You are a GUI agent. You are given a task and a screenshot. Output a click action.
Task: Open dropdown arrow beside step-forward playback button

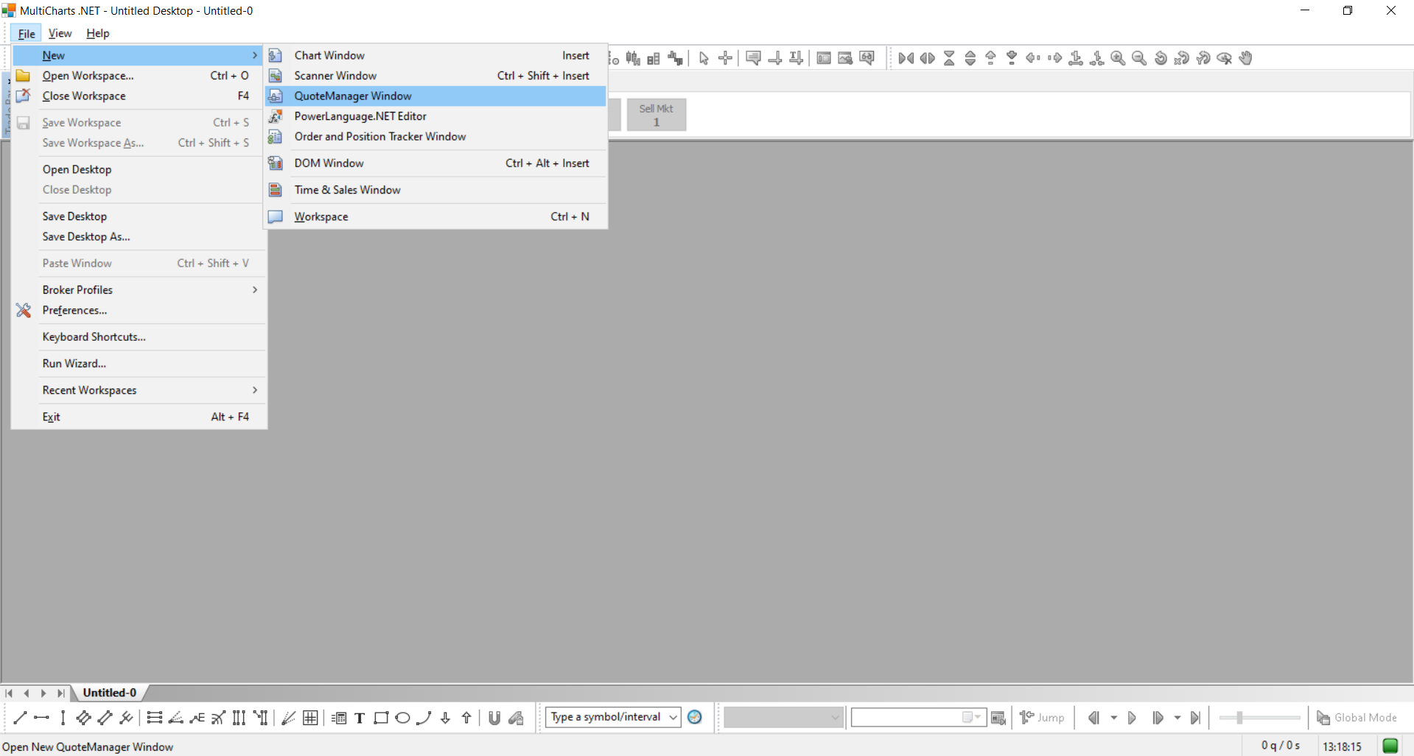tap(1177, 718)
